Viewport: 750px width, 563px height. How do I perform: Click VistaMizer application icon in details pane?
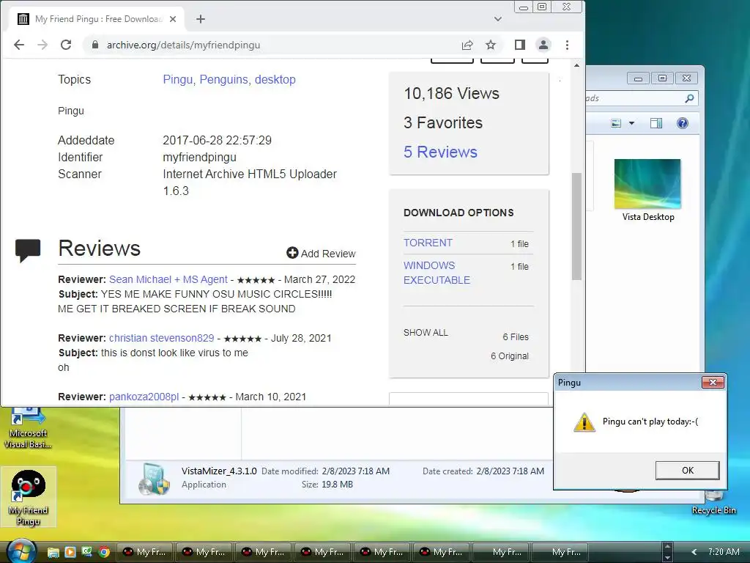[x=154, y=478]
